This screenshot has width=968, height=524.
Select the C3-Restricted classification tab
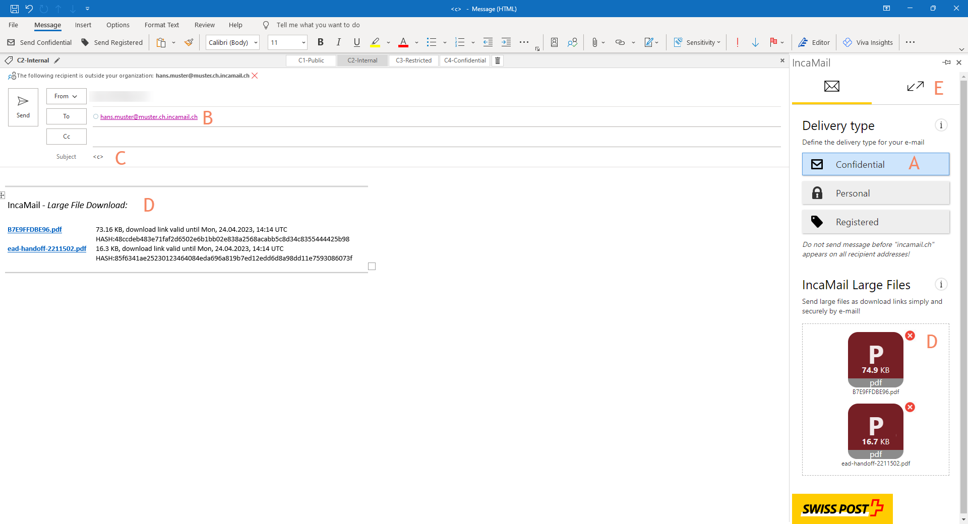point(413,60)
